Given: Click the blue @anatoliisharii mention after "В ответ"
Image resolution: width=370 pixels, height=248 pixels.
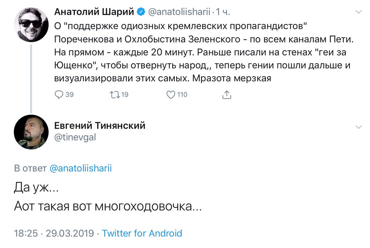Looking at the screenshot, I should (x=80, y=168).
